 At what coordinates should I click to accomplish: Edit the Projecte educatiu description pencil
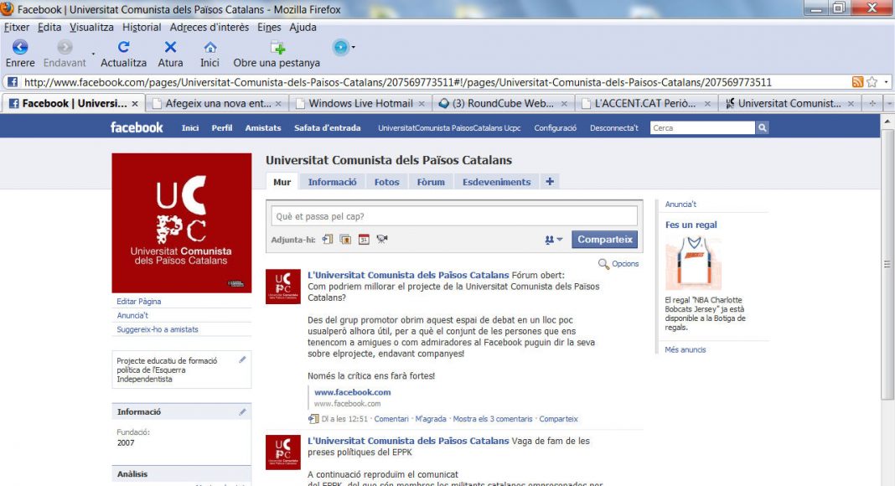[242, 359]
